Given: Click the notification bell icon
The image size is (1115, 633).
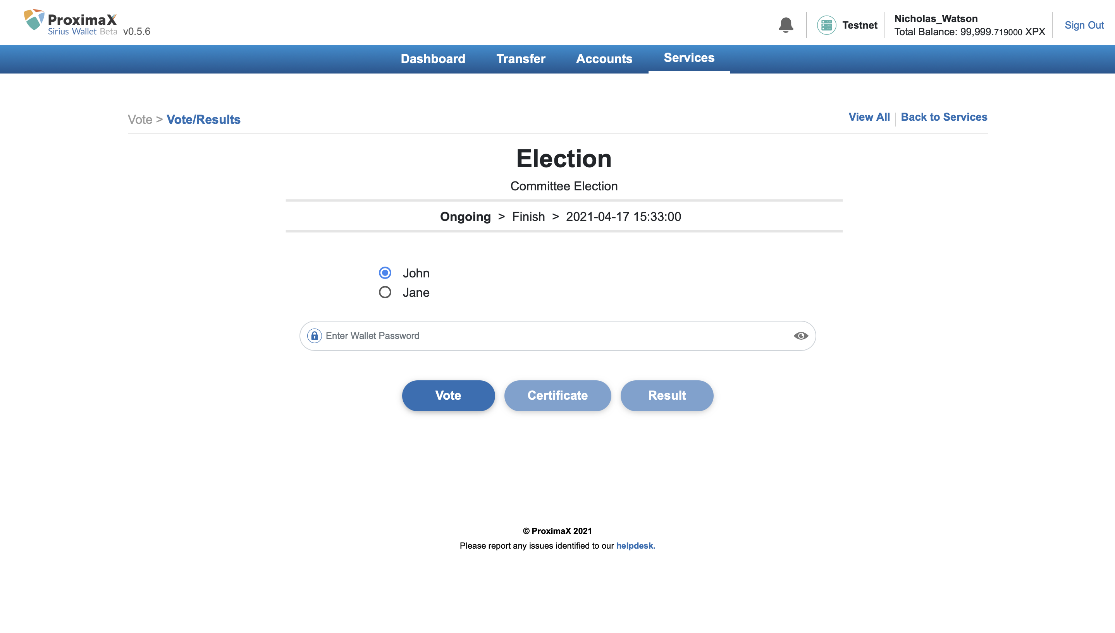Looking at the screenshot, I should (786, 25).
